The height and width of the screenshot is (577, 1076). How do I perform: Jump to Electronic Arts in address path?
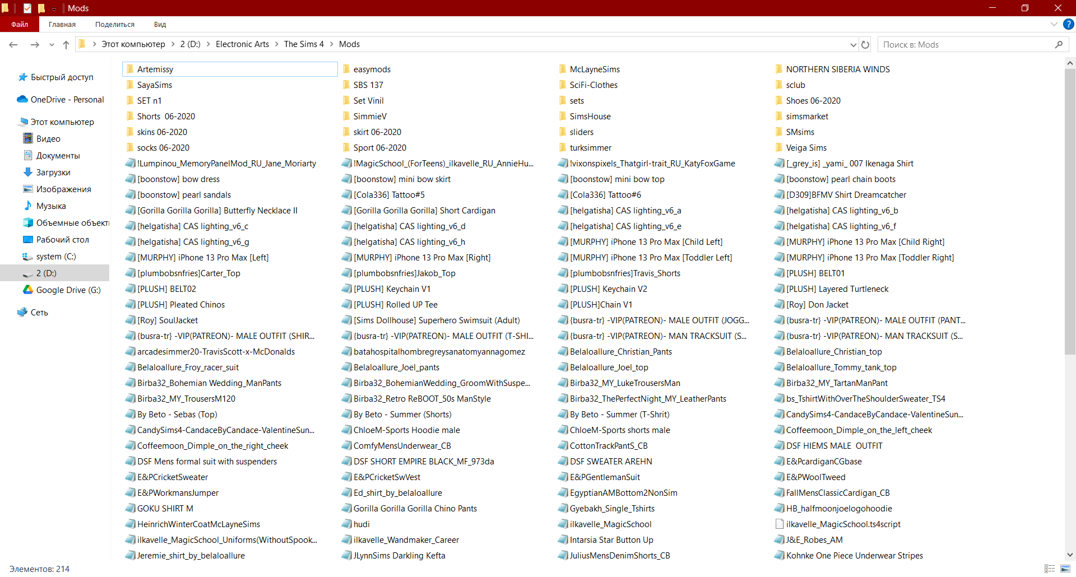[242, 44]
